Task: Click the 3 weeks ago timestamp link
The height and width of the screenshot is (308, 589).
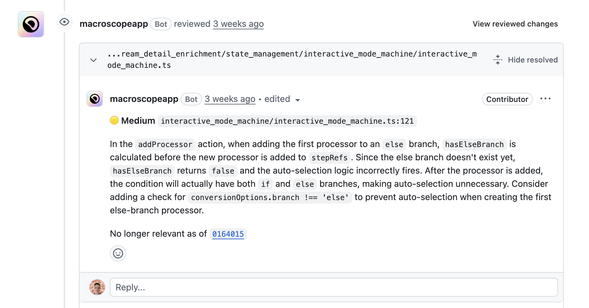Action: coord(230,99)
